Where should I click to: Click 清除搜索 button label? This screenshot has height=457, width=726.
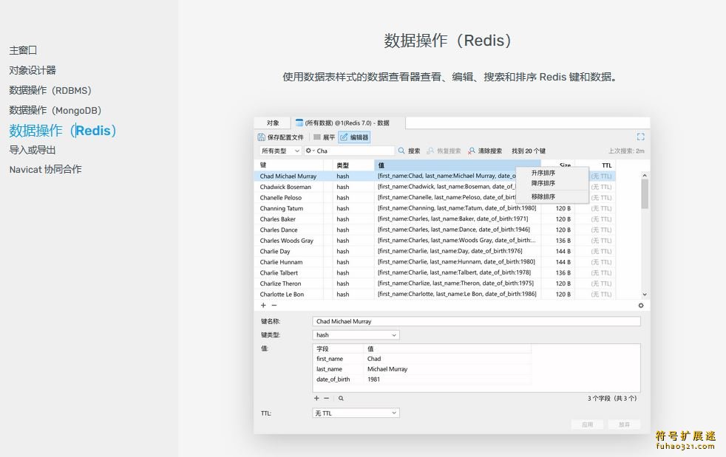[x=490, y=151]
